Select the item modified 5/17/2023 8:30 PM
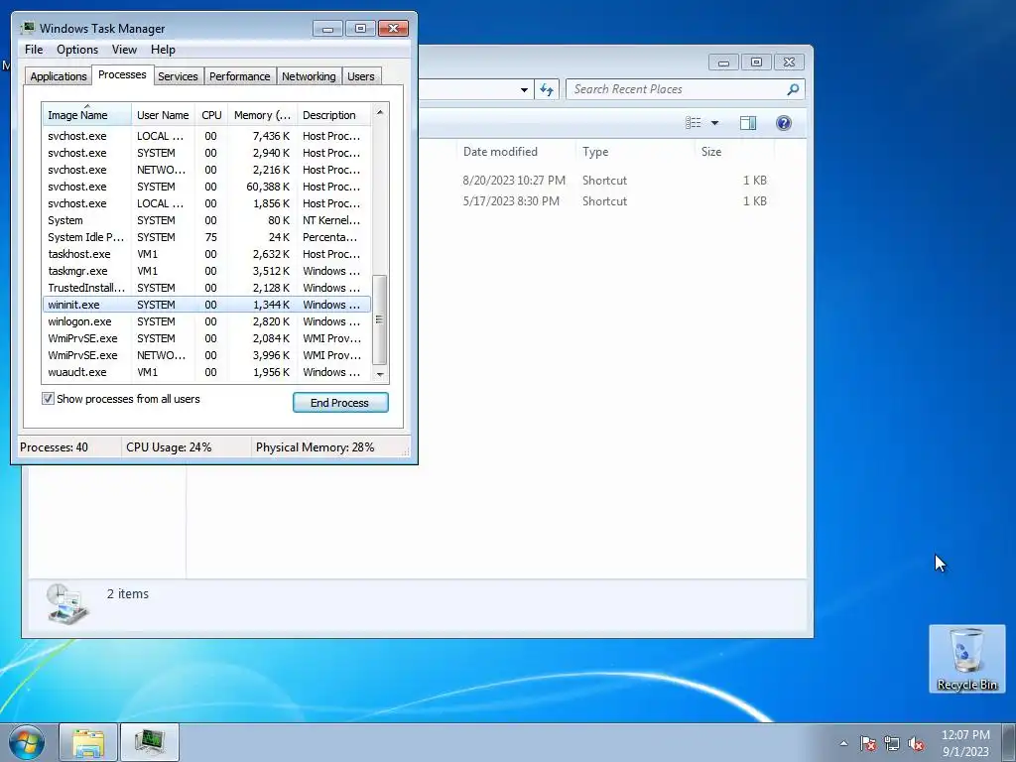Viewport: 1016px width, 762px height. point(612,200)
